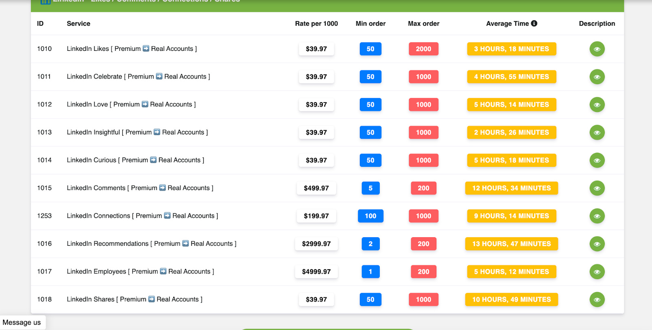Select min order 100 badge for Connections

point(370,216)
